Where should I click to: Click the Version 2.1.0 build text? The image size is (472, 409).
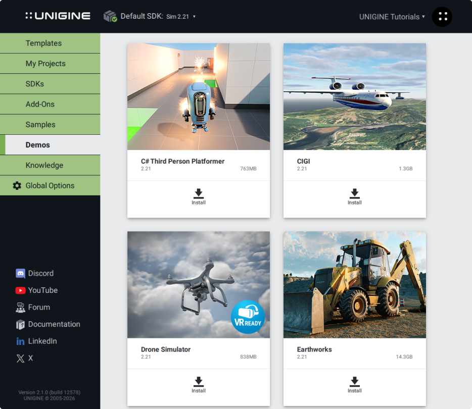[50, 392]
